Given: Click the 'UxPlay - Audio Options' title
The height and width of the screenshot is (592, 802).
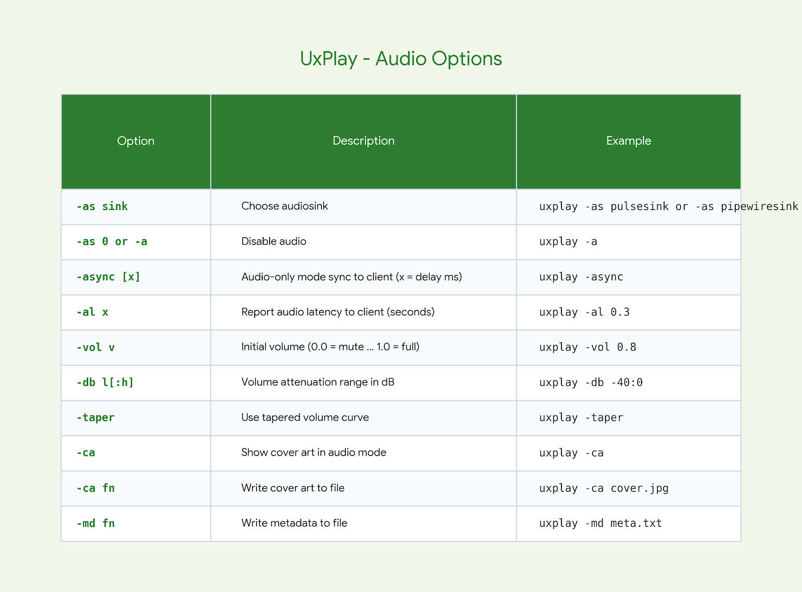Looking at the screenshot, I should tap(401, 59).
